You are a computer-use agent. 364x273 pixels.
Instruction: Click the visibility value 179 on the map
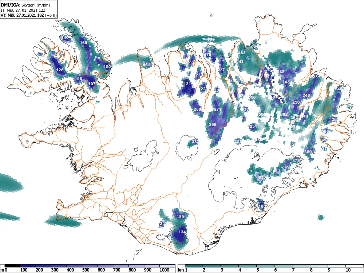(207, 55)
